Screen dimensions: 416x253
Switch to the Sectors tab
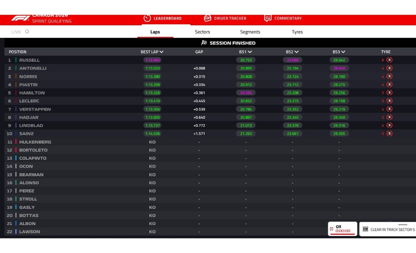pos(202,32)
